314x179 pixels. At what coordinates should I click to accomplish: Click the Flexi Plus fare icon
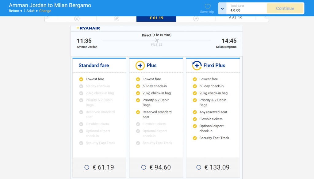click(x=197, y=66)
